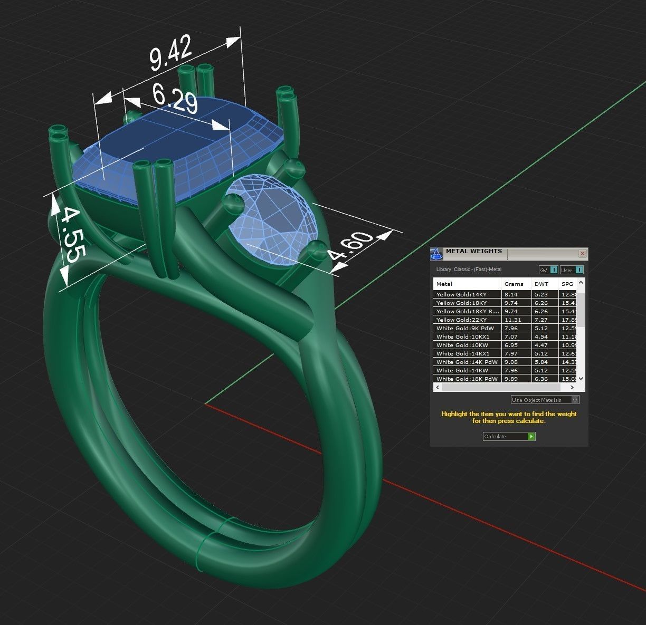
Task: Click the vertical scrollbar thumb
Action: (x=581, y=310)
